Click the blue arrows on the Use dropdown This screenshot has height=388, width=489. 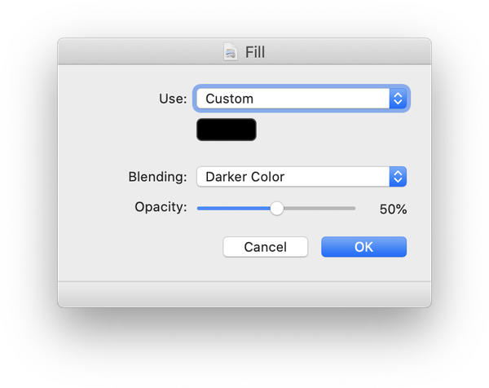tap(398, 99)
